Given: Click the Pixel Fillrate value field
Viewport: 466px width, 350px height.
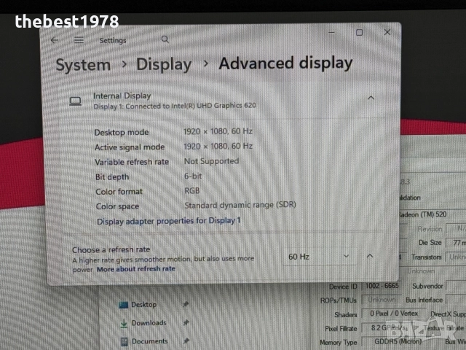Looking at the screenshot, I should 390,327.
